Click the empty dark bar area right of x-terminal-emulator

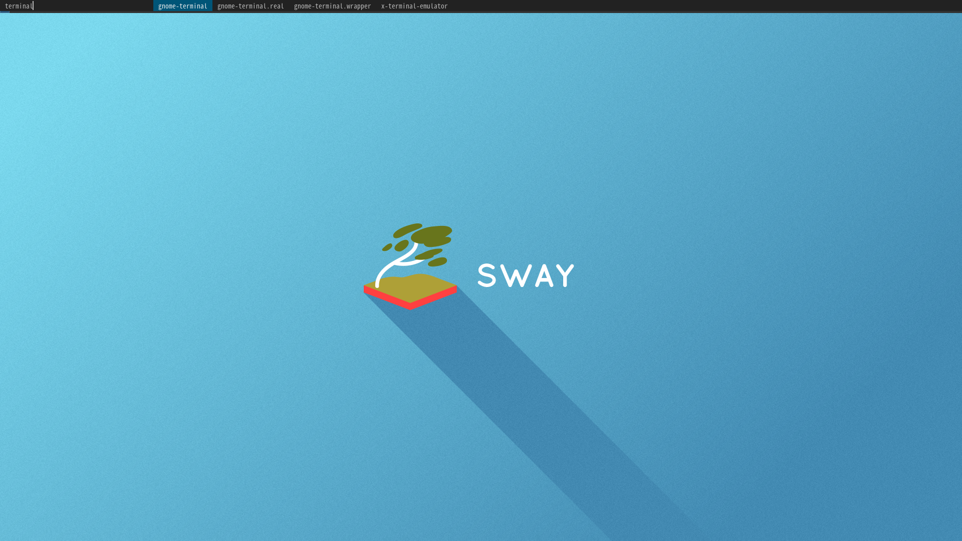tap(701, 6)
